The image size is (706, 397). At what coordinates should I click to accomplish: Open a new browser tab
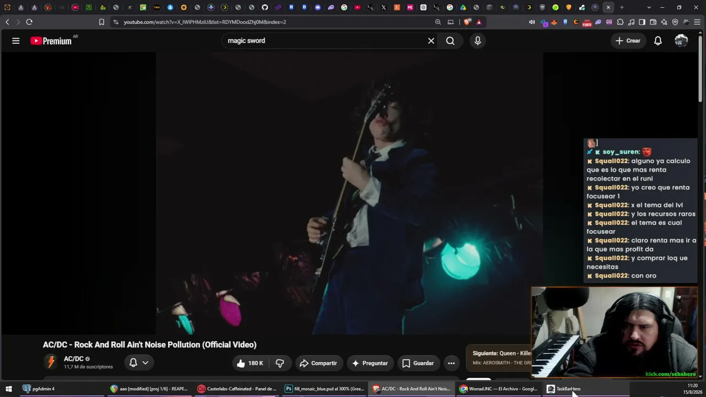[x=622, y=7]
